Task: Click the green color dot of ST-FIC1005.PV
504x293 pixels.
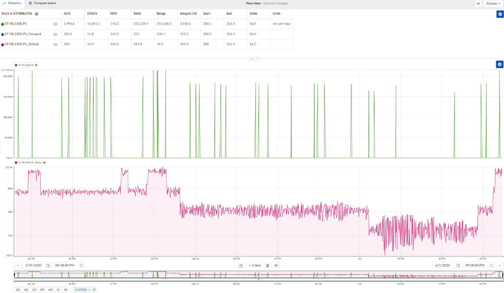Action: point(3,24)
